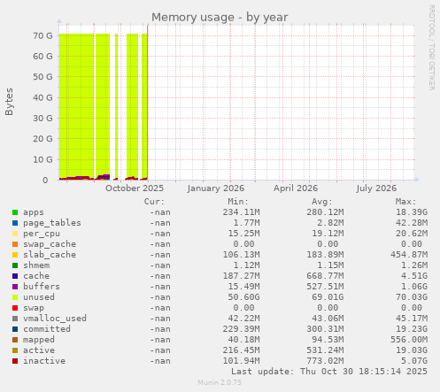Click the 'Memory usage - by year' title

pyautogui.click(x=220, y=18)
